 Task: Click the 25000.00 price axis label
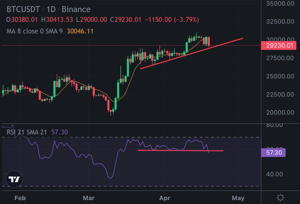point(280,76)
